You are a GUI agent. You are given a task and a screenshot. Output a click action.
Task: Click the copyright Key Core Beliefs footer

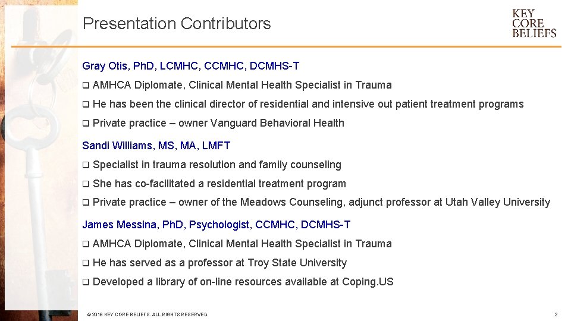point(148,314)
